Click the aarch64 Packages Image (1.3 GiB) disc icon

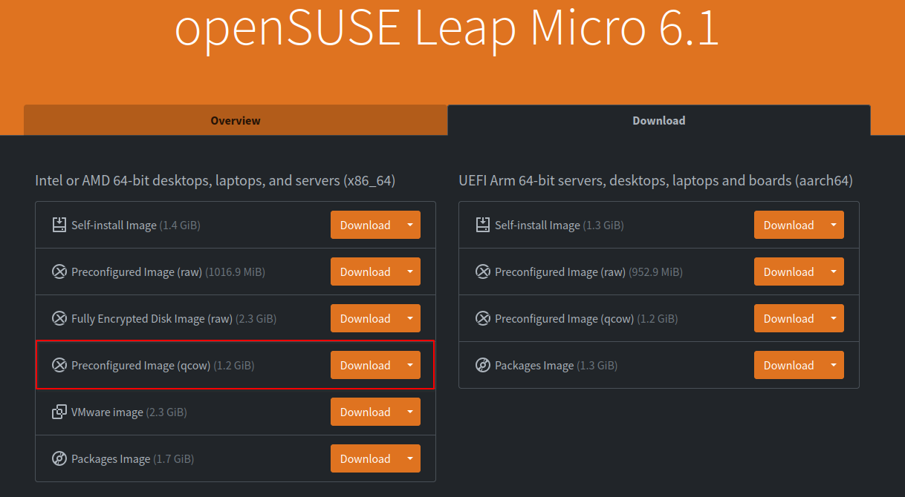pyautogui.click(x=483, y=365)
